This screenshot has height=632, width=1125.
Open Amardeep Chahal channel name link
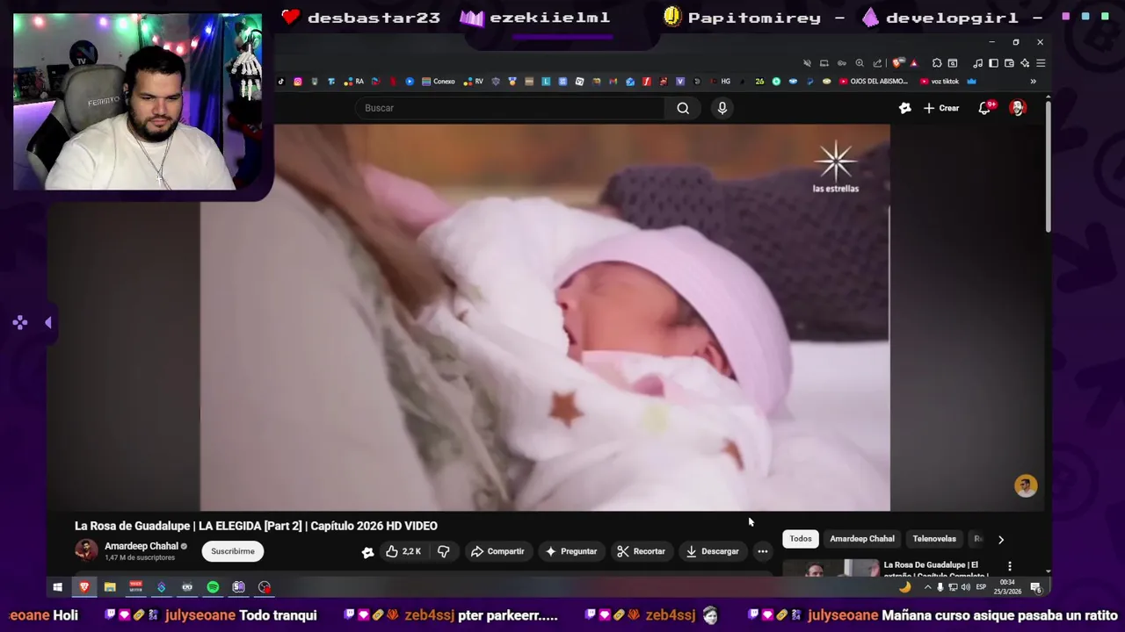[x=141, y=546]
